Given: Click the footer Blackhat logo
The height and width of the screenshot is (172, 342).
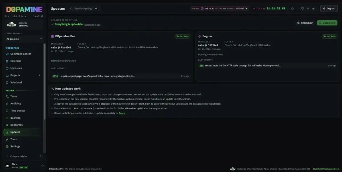Looking at the screenshot, I should (233, 169).
